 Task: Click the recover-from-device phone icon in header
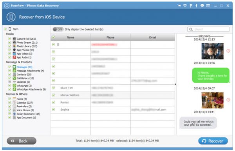pyautogui.click(x=11, y=17)
